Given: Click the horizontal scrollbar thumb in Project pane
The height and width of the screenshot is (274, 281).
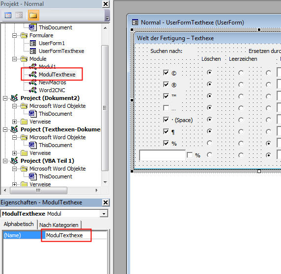Looking at the screenshot, I should click(38, 190).
